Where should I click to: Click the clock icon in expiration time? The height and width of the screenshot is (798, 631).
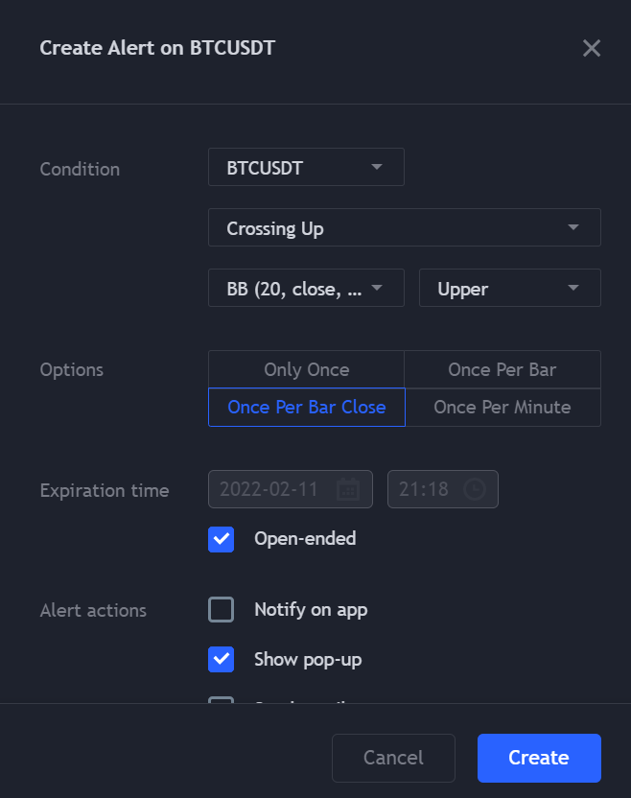coord(475,489)
